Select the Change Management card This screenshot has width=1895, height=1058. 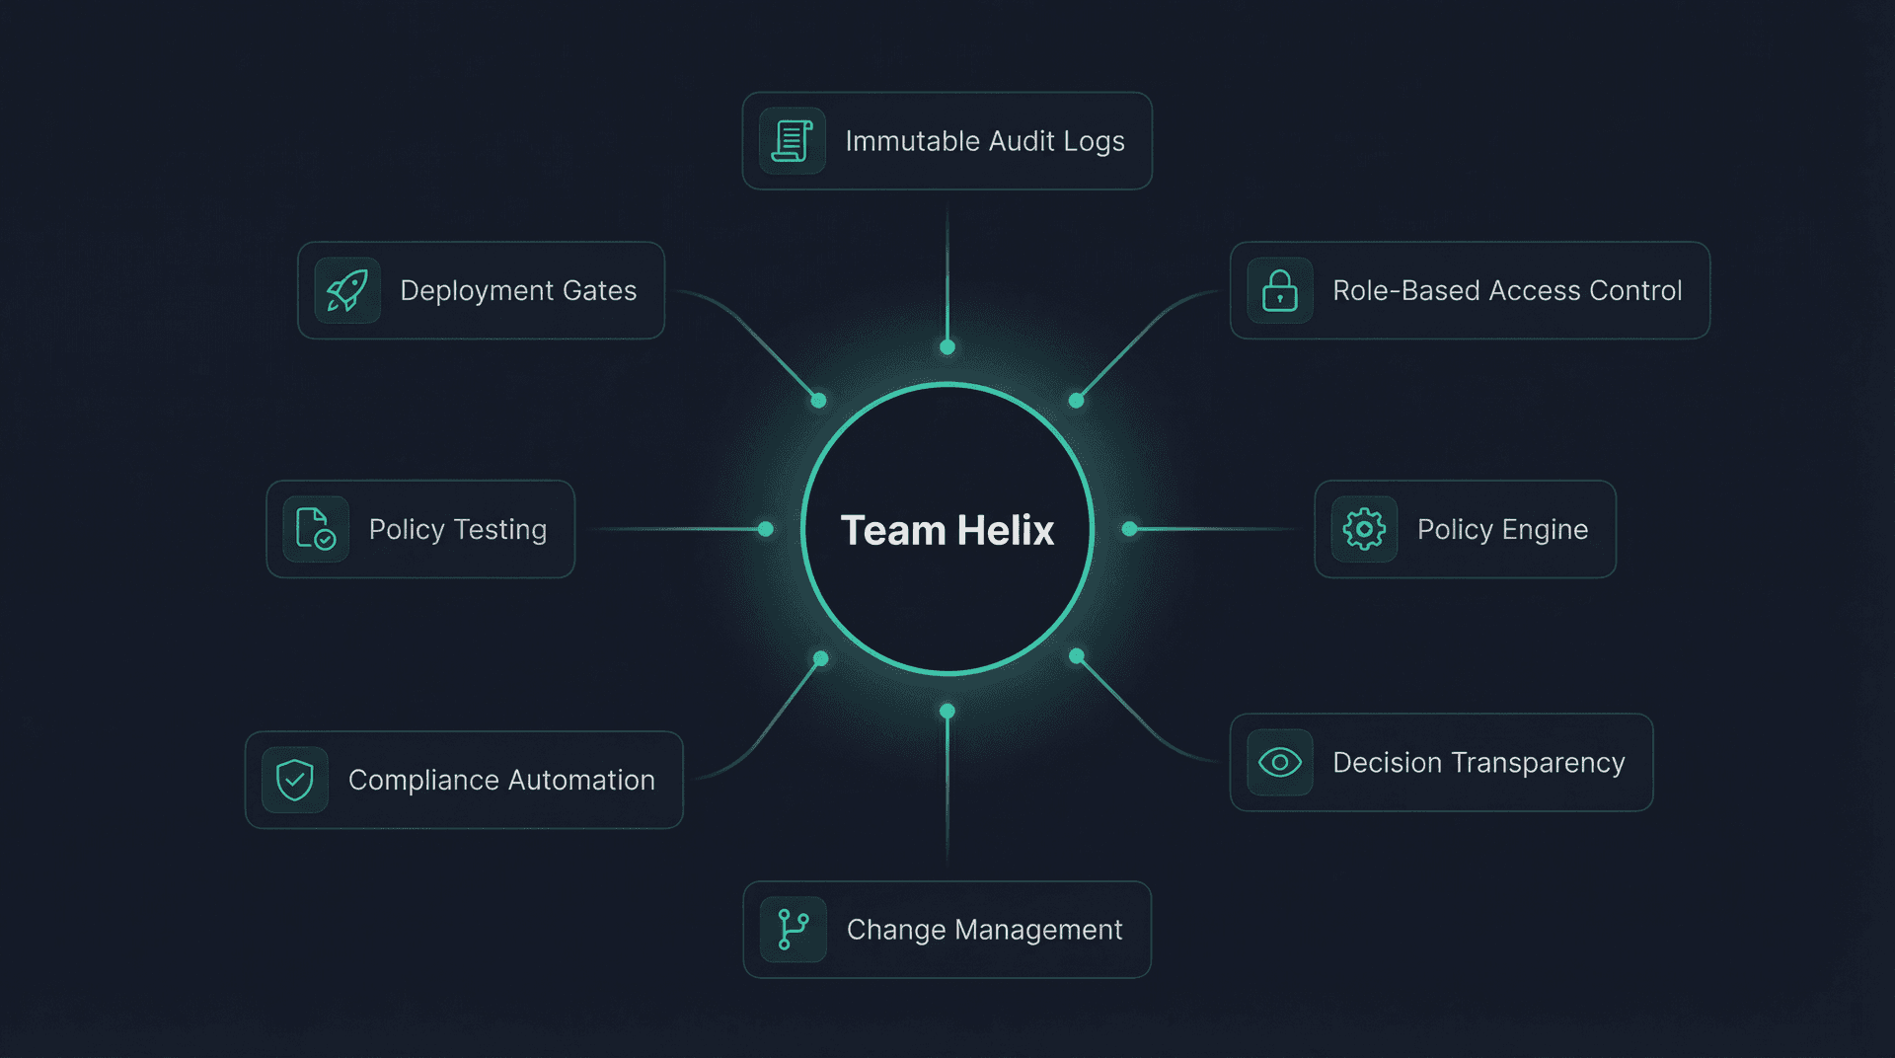pos(947,929)
